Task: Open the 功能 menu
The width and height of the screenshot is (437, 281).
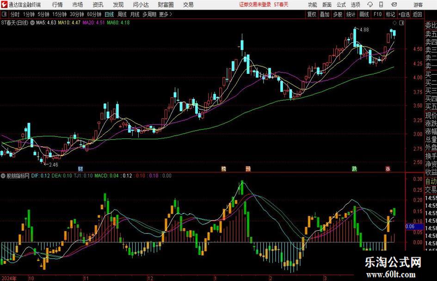Action: [313, 5]
